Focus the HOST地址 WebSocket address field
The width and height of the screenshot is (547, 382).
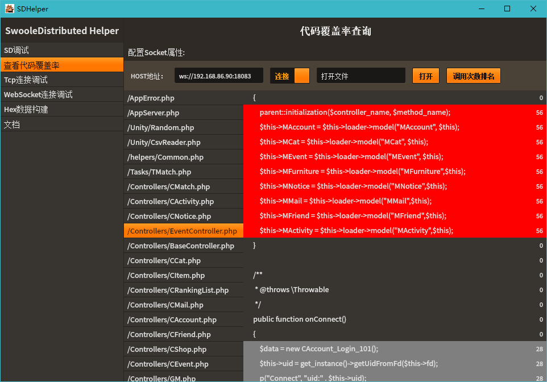219,76
